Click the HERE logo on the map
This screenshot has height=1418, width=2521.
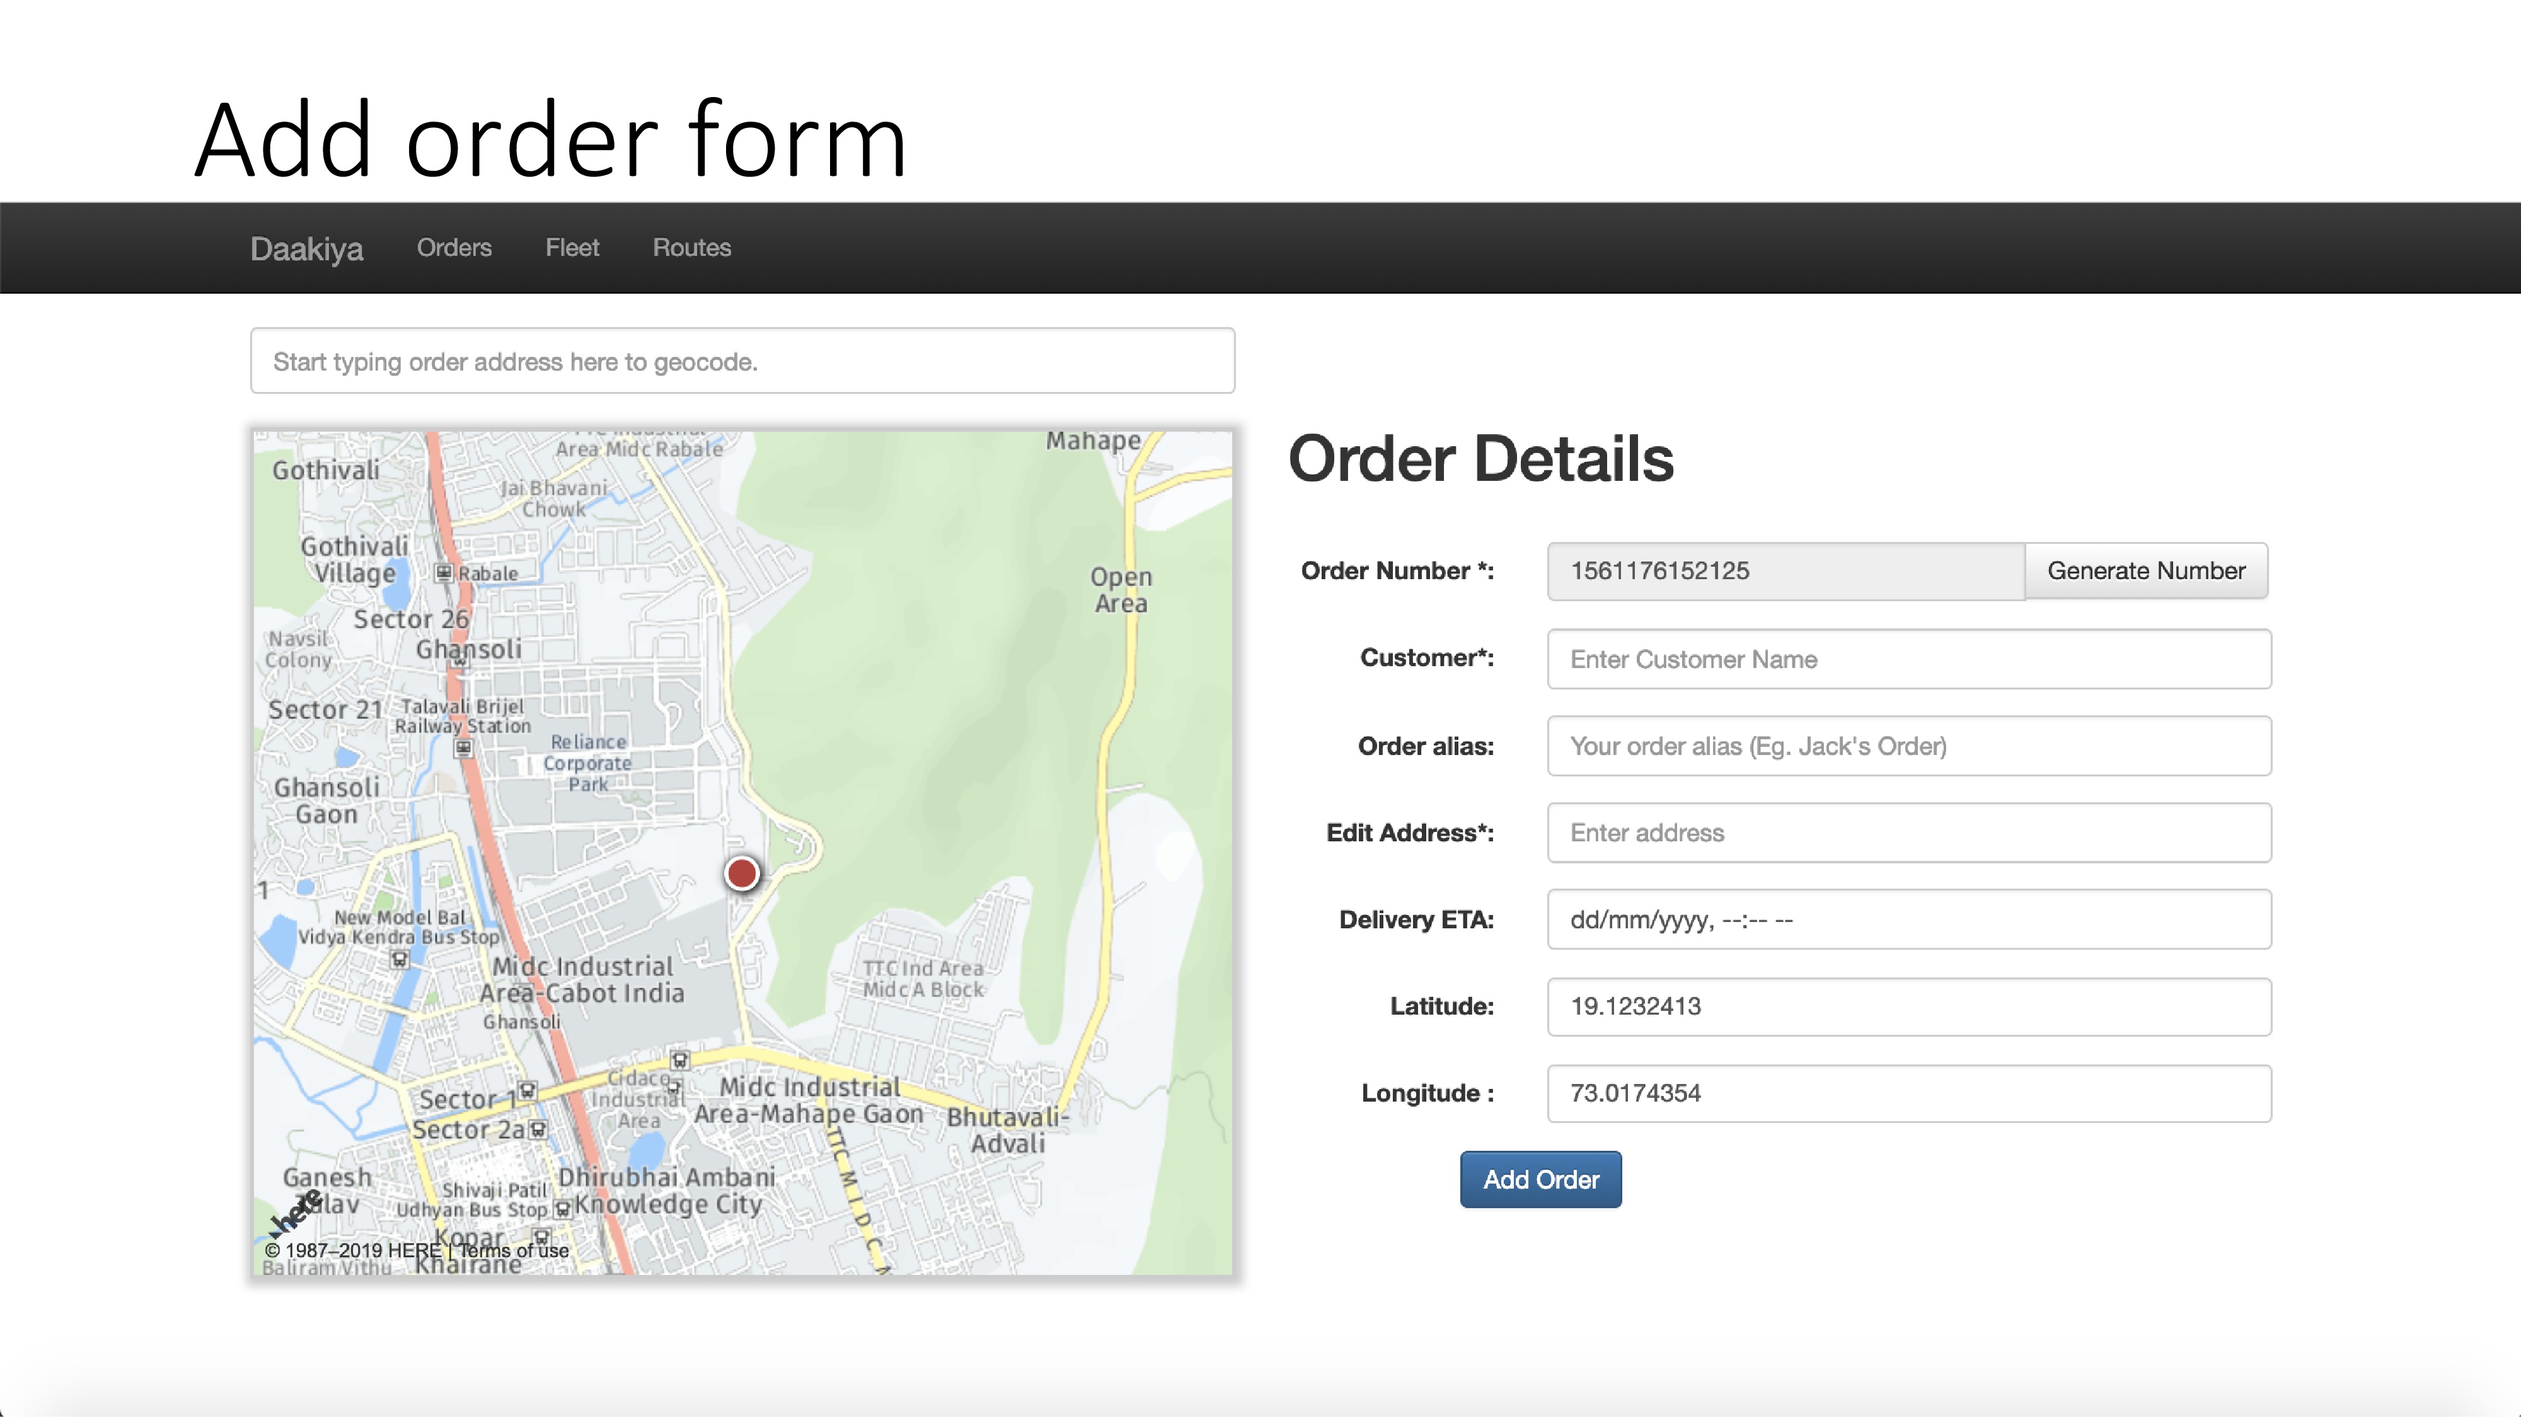pyautogui.click(x=296, y=1213)
